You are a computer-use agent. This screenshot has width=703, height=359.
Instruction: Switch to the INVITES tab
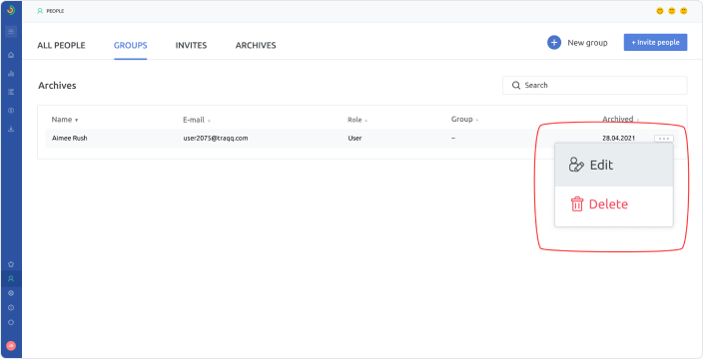tap(191, 45)
